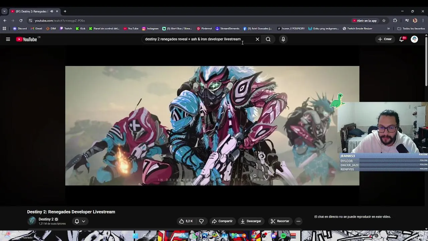
Task: Reload the page with the refresh icon
Action: (21, 21)
